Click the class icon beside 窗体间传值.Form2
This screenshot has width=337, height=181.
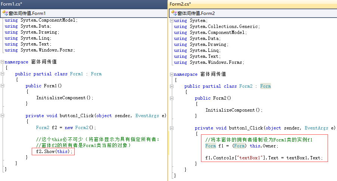[174, 13]
